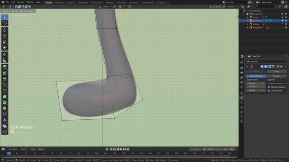Select the Shear tool
This screenshot has height=162, width=289.
(5, 126)
